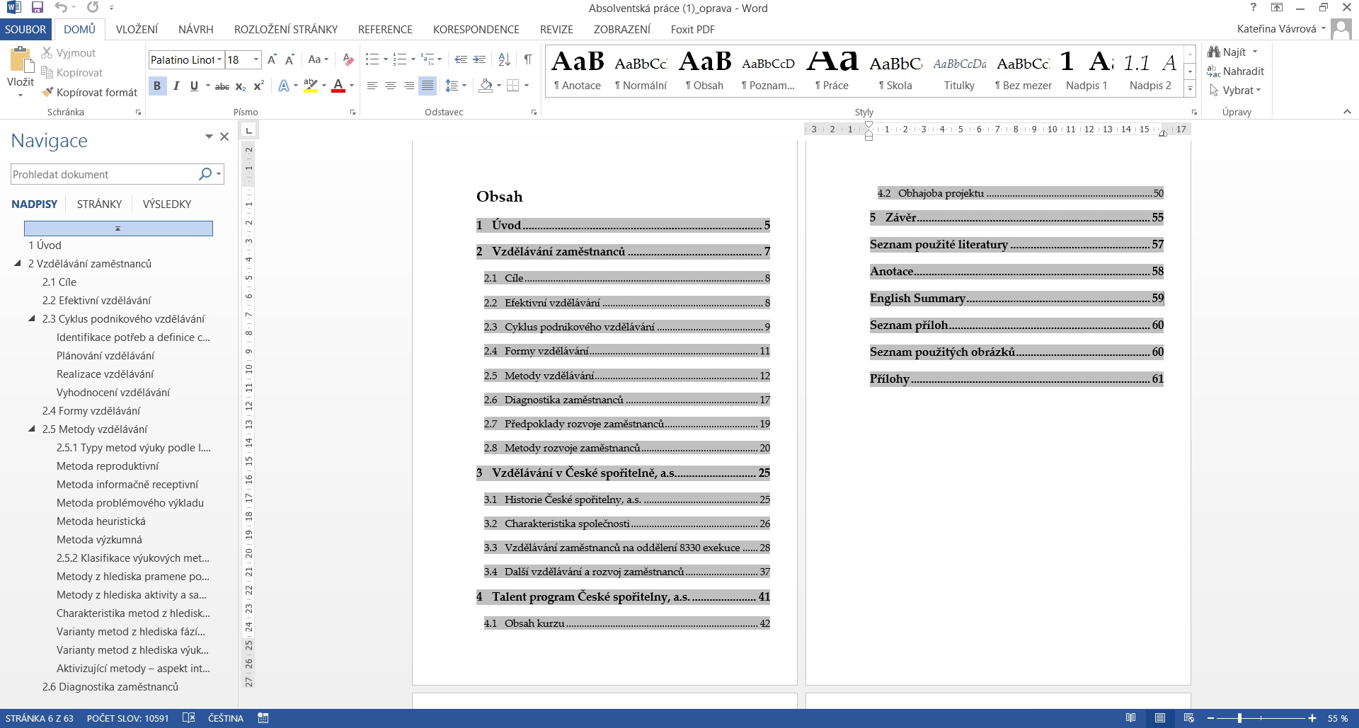
Task: Decrease the paragraph indent
Action: (x=461, y=60)
